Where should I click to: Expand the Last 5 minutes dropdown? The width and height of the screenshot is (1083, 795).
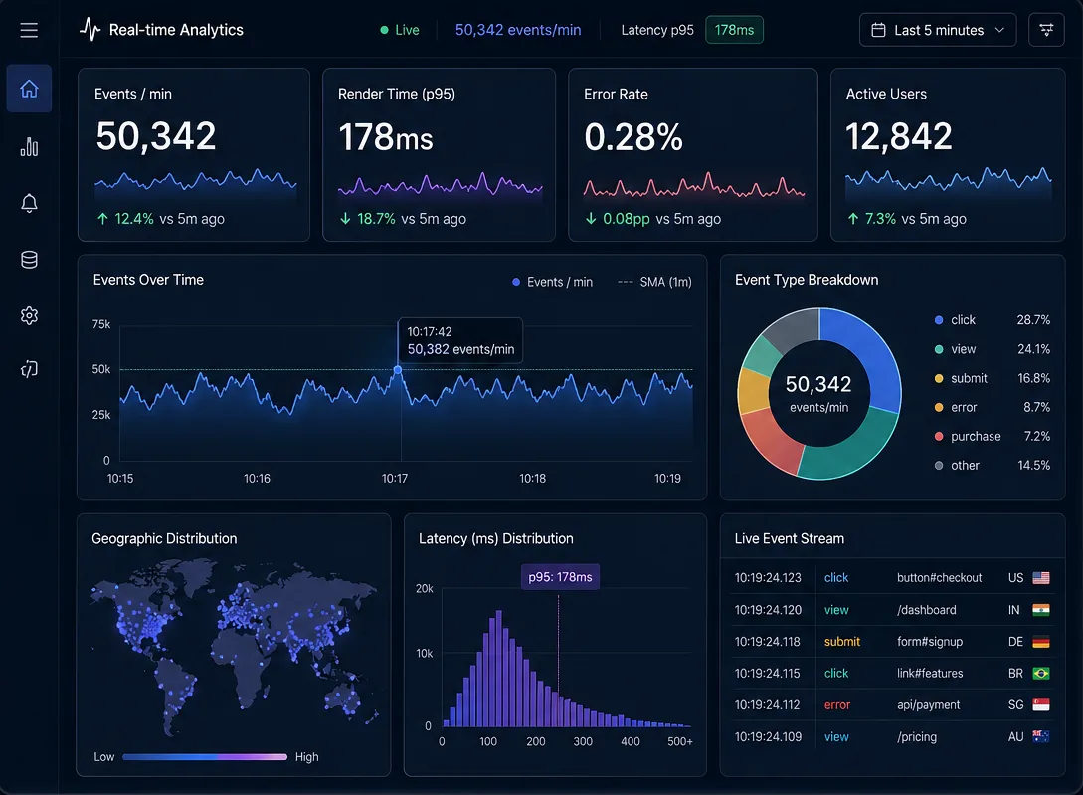coord(938,30)
